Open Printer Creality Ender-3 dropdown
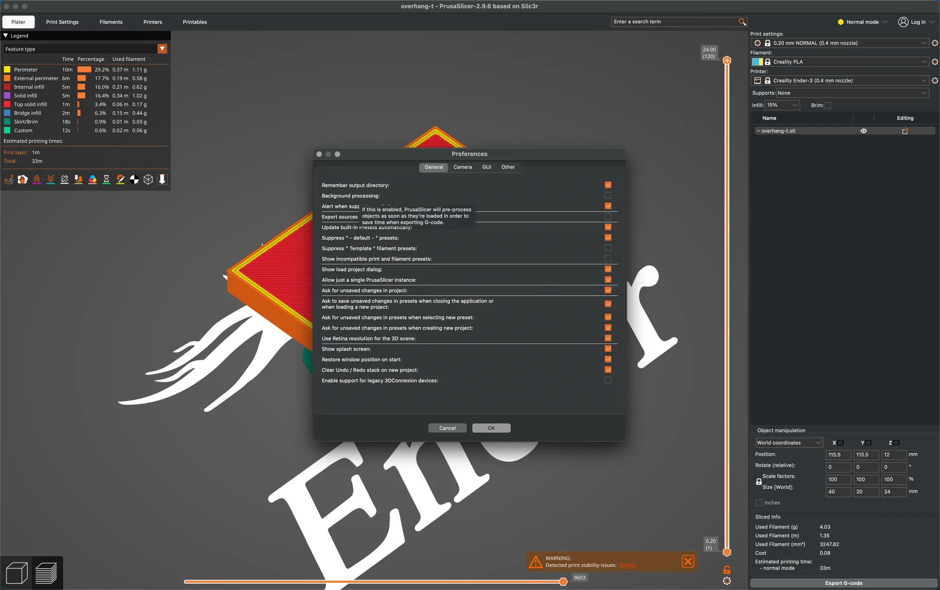Screen dimensions: 940x590 (839, 81)
